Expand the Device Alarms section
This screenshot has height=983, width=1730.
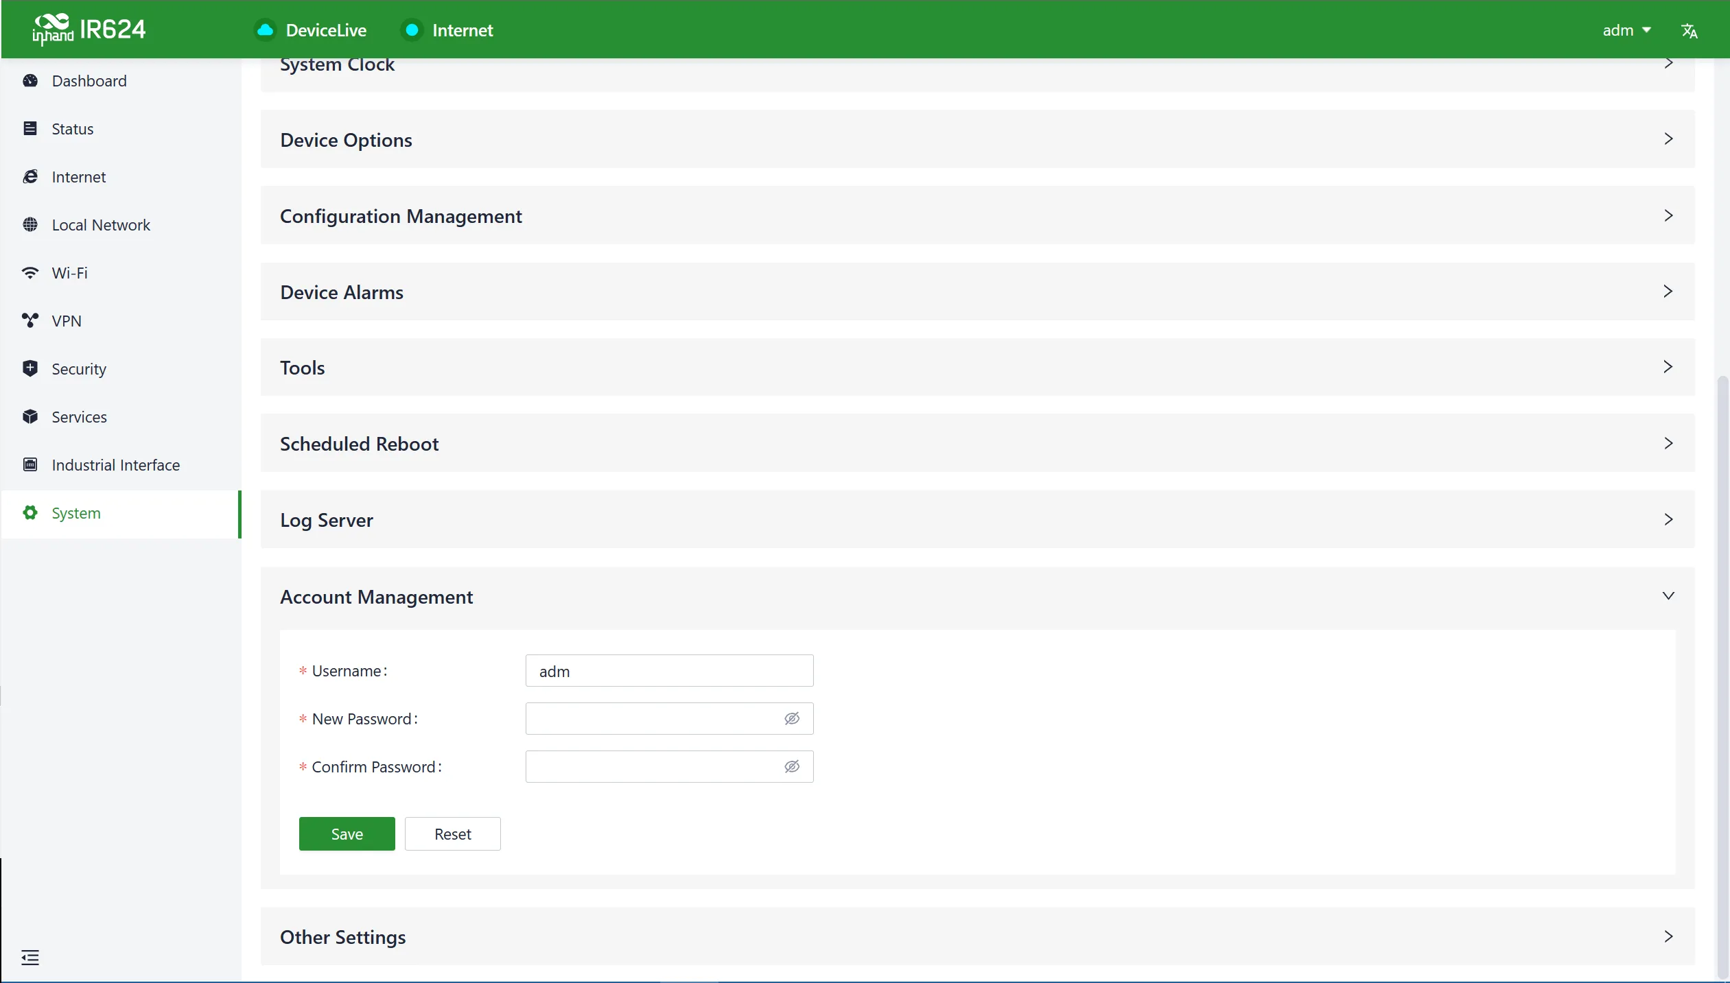[x=977, y=292]
